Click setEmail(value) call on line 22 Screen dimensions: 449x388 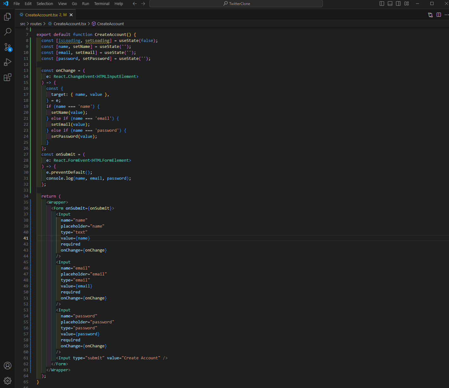tap(70, 125)
